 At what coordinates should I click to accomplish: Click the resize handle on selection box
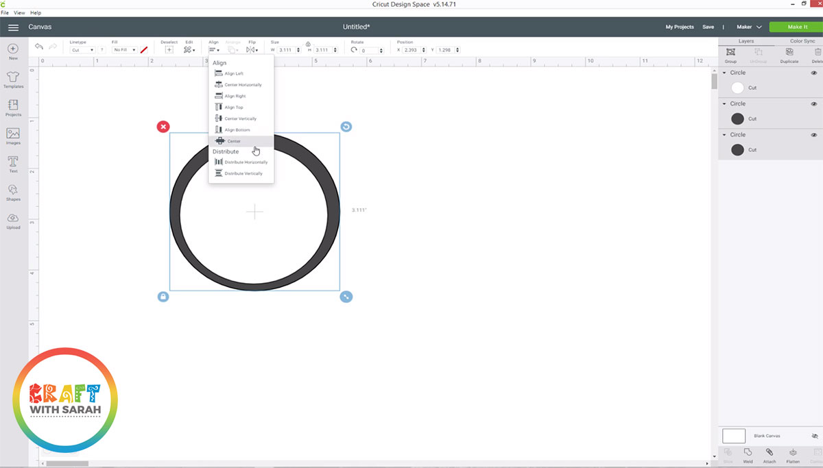point(346,297)
